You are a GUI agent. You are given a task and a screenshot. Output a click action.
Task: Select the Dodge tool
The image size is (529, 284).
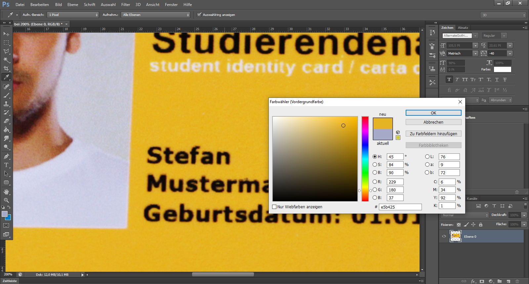6,147
